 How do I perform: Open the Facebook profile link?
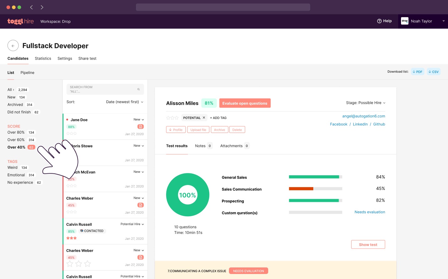pyautogui.click(x=339, y=124)
